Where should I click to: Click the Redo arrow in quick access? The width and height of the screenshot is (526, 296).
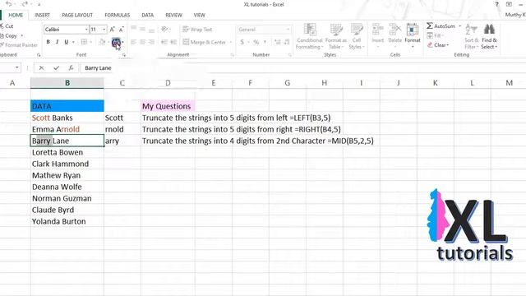(25, 4)
